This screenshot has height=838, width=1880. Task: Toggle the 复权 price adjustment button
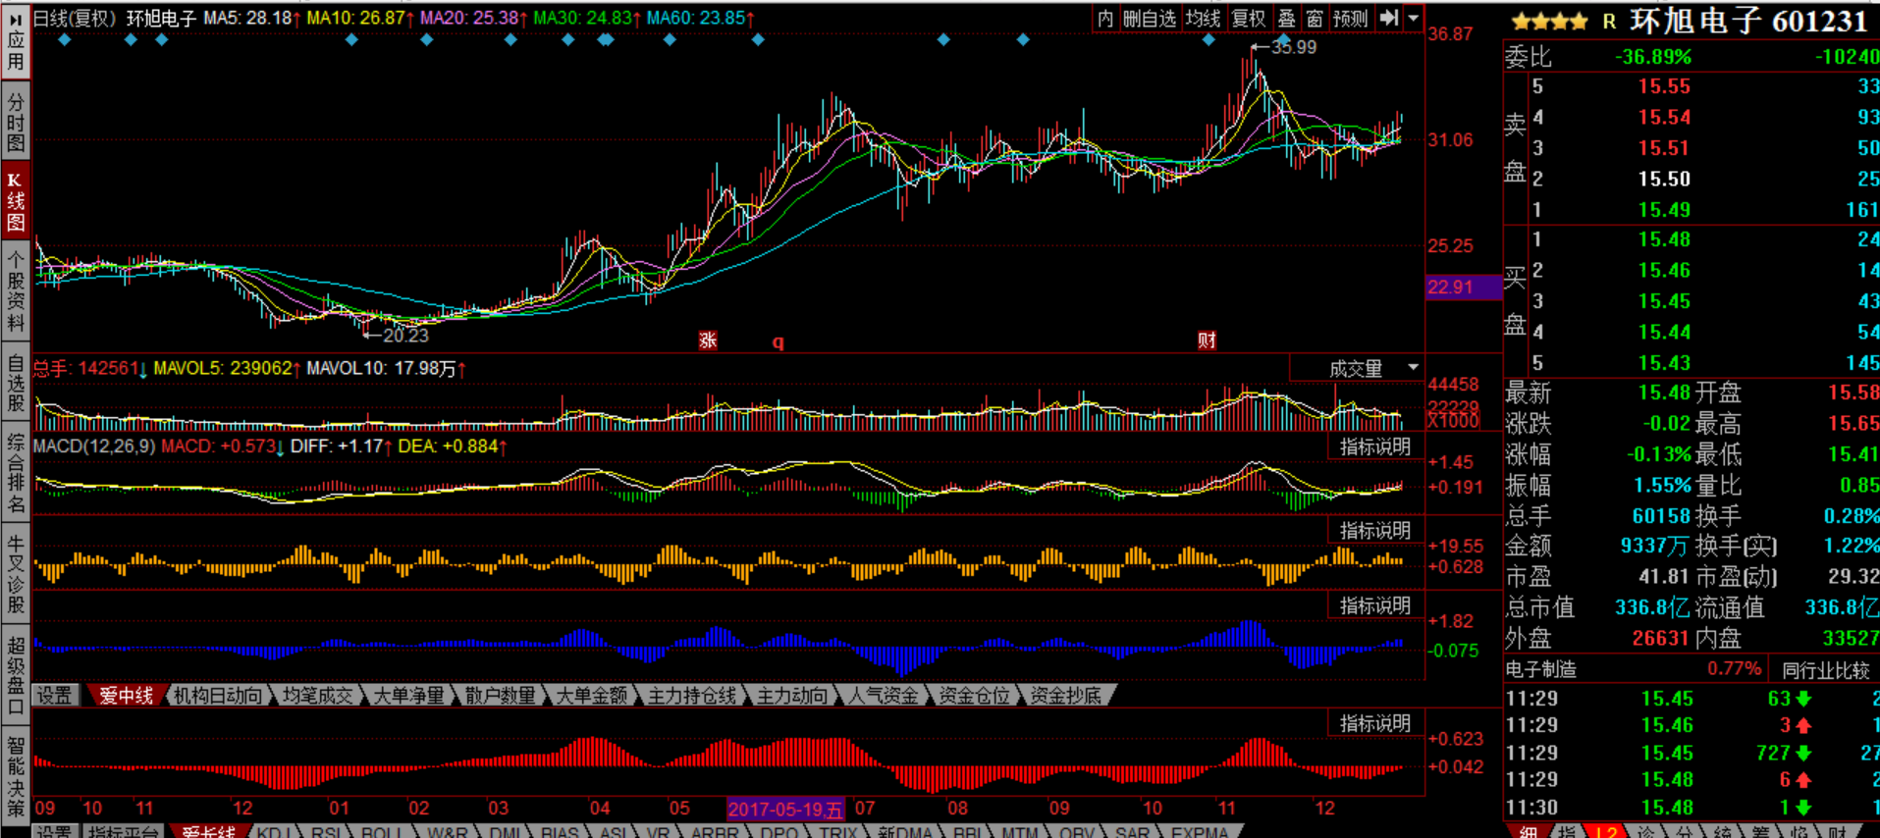point(1249,18)
